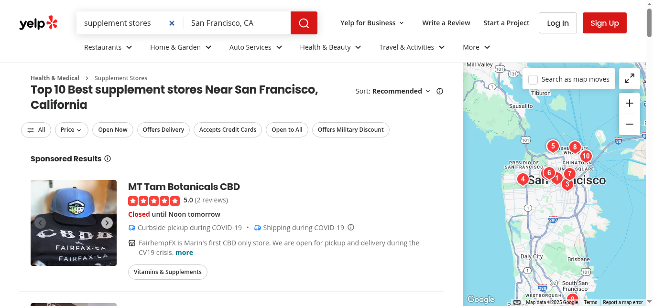Viewport: 653px width, 306px height.
Task: Go to Health & Medical breadcrumb
Action: [x=55, y=78]
